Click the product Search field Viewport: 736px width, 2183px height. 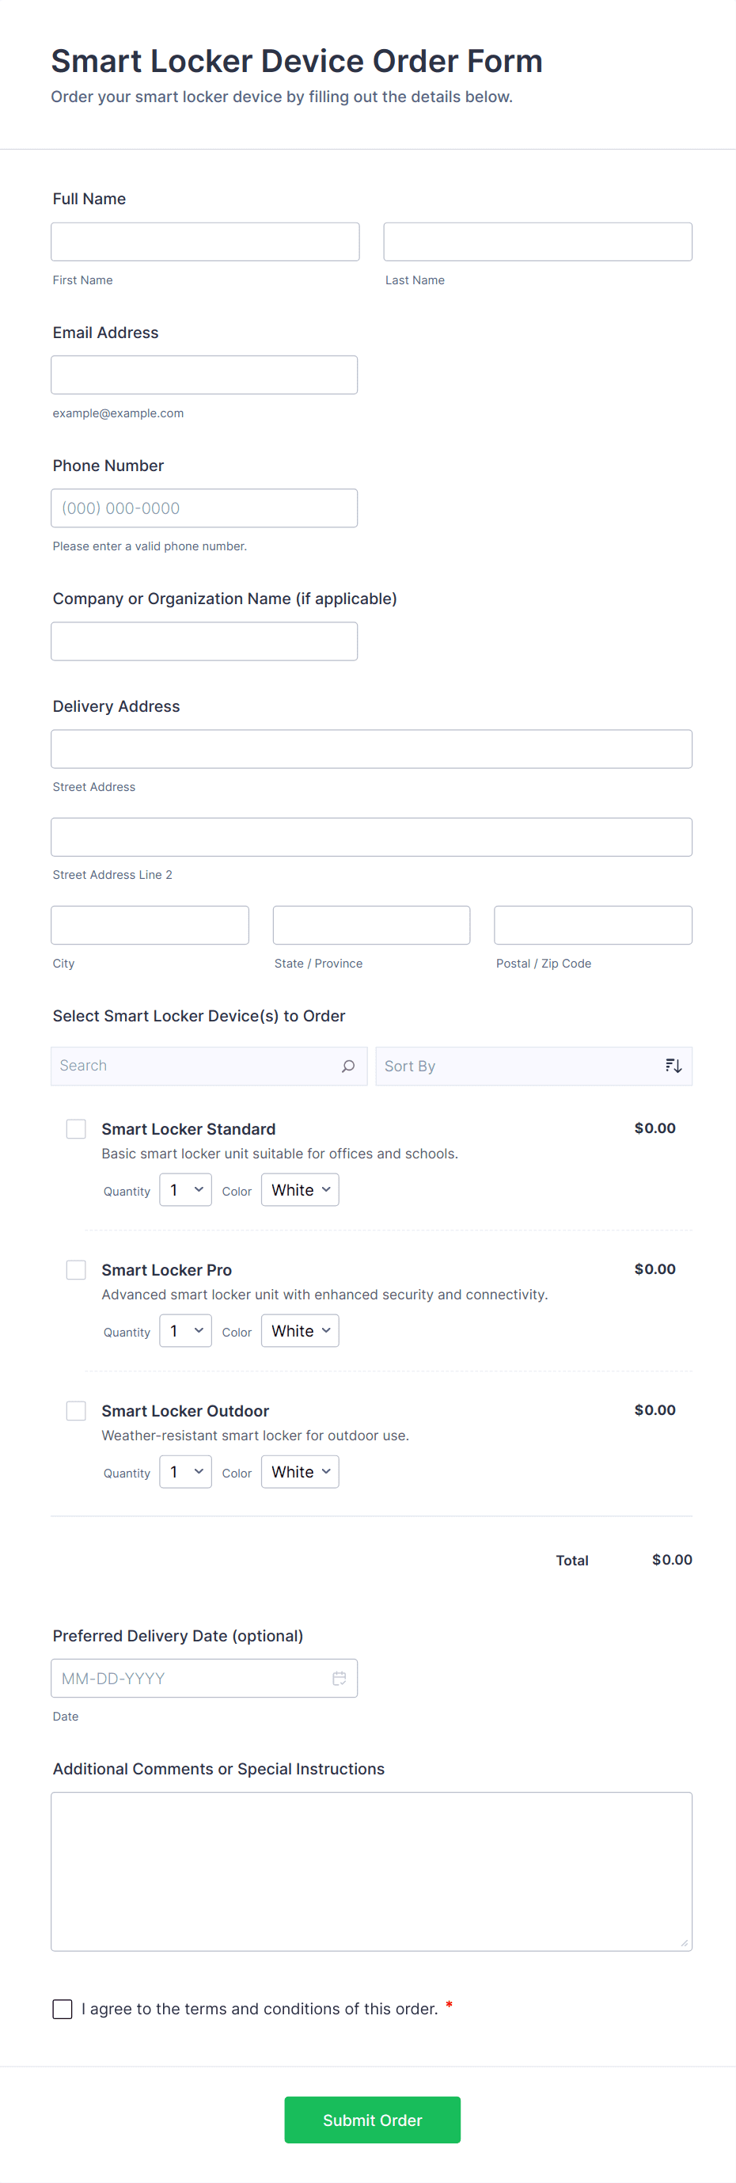click(196, 1066)
